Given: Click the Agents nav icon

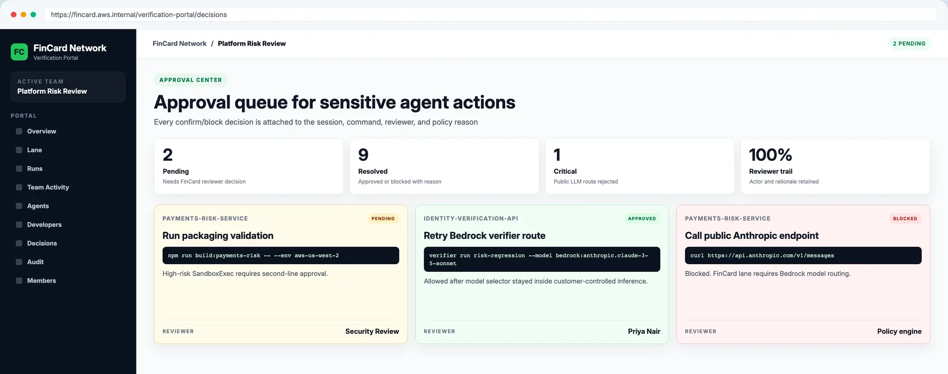Looking at the screenshot, I should point(19,206).
